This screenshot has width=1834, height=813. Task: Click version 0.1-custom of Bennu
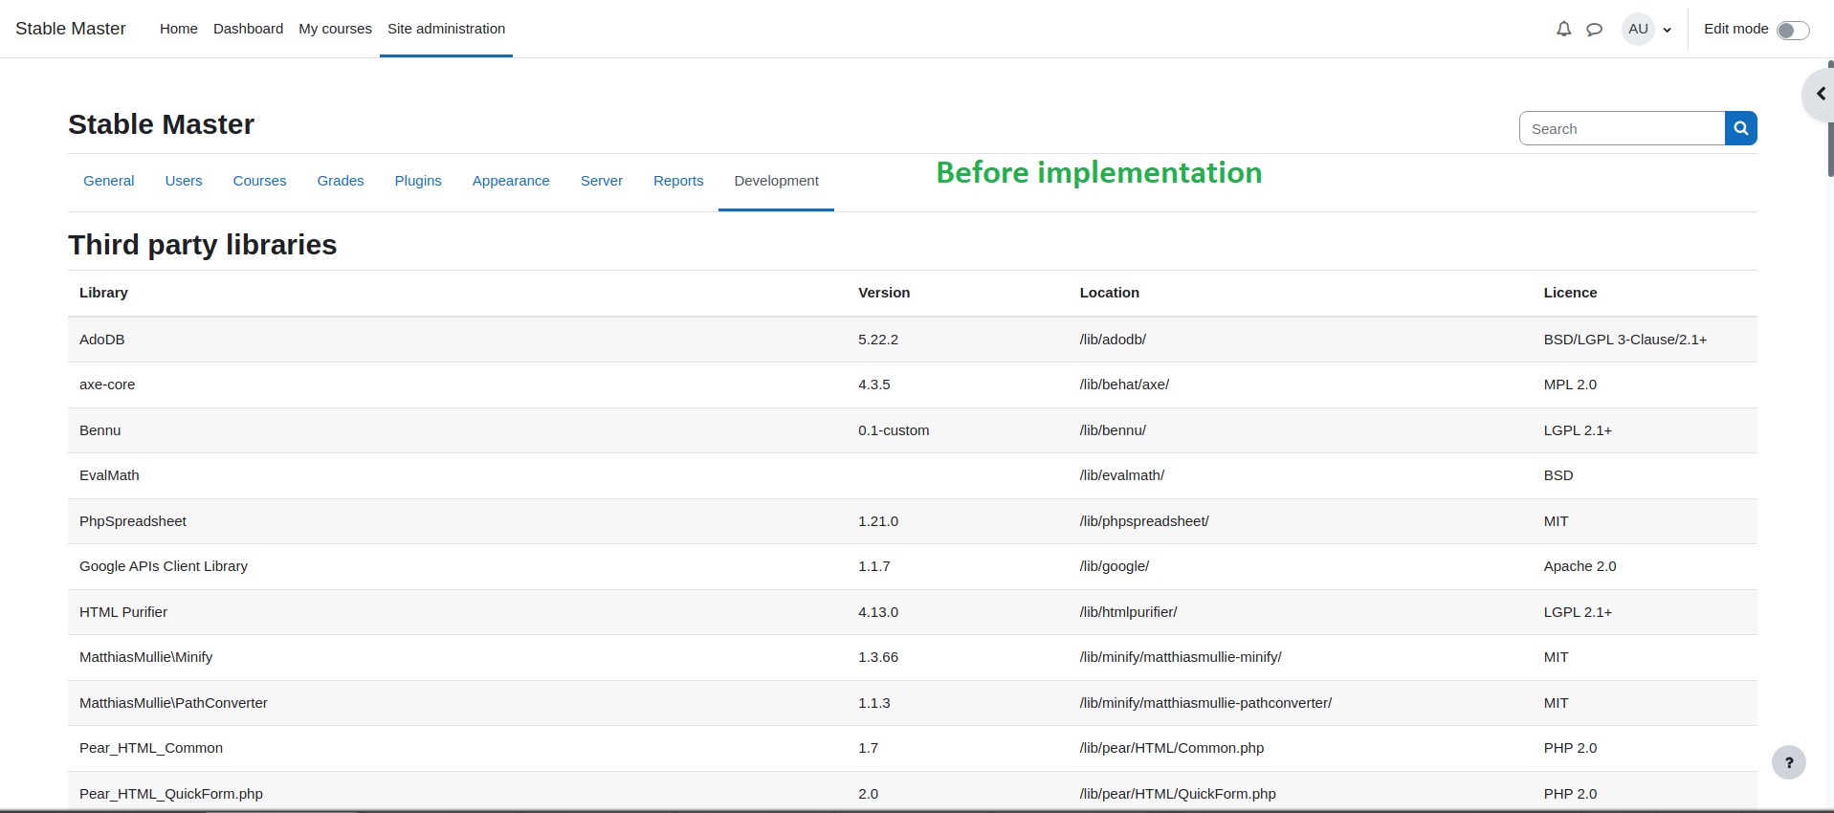pos(894,430)
